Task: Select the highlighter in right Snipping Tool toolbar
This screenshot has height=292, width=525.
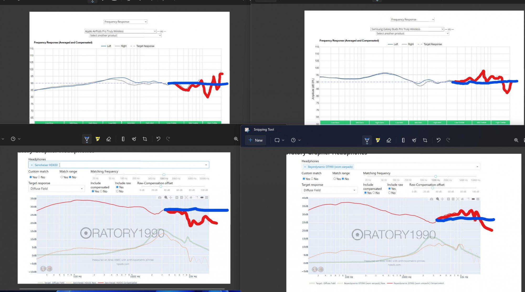Action: coord(378,140)
